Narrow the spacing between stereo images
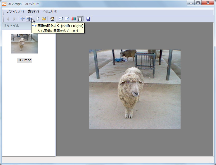This screenshot has height=165, width=216. [x=22, y=19]
